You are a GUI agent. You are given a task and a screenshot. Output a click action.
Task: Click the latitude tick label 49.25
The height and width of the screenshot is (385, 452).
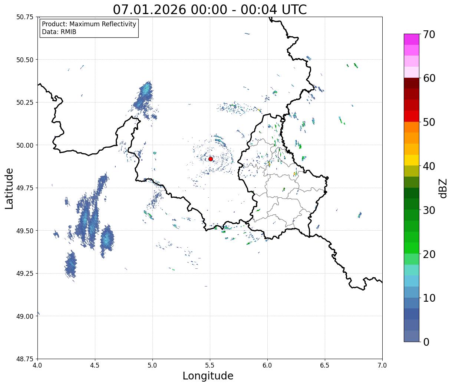pos(25,274)
